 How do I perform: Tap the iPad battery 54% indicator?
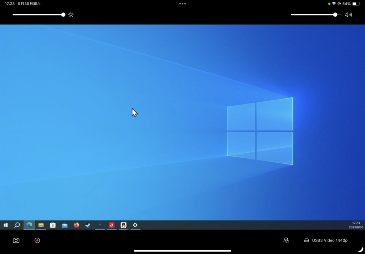click(x=351, y=4)
